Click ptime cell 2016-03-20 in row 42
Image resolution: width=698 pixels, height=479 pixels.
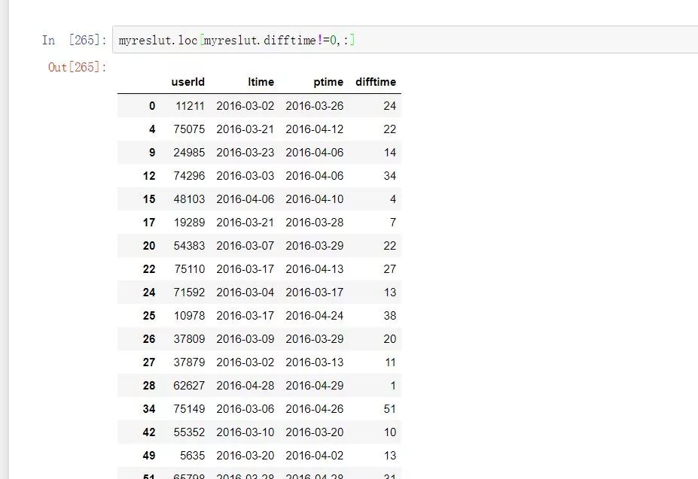tap(315, 432)
